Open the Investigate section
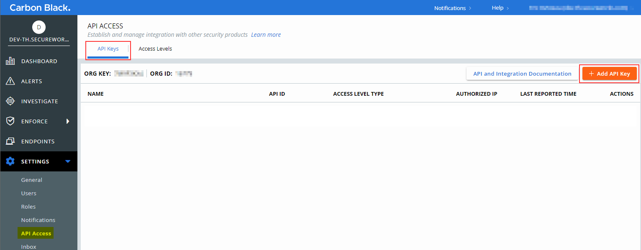Image resolution: width=641 pixels, height=250 pixels. [x=39, y=101]
